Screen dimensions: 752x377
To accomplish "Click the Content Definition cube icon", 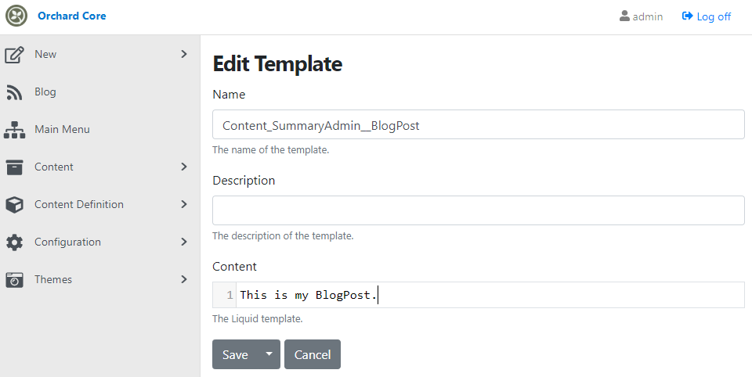I will click(x=14, y=205).
